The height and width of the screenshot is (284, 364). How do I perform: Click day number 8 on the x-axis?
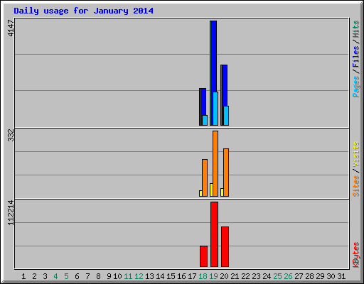[x=98, y=276]
